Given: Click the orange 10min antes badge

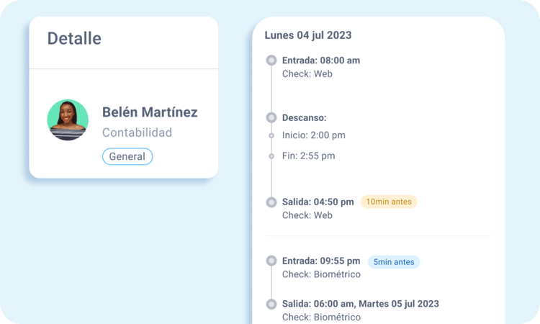Looking at the screenshot, I should (389, 202).
